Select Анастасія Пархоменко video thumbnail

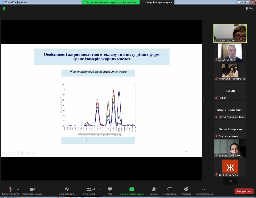230,72
